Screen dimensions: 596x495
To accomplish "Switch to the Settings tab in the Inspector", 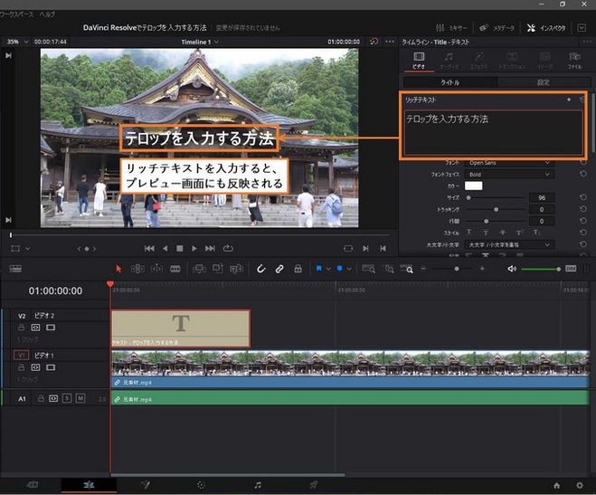I will pyautogui.click(x=544, y=82).
